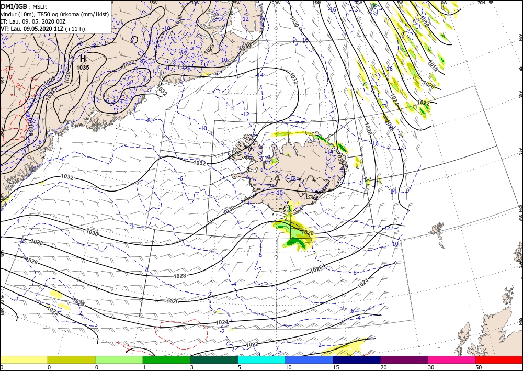Pick the dark teal-green legend swatch
Screen dimensions: 523x371
[214, 359]
